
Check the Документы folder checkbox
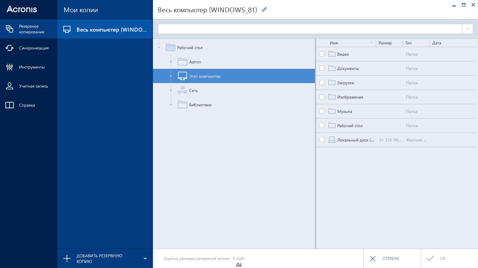tap(322, 68)
